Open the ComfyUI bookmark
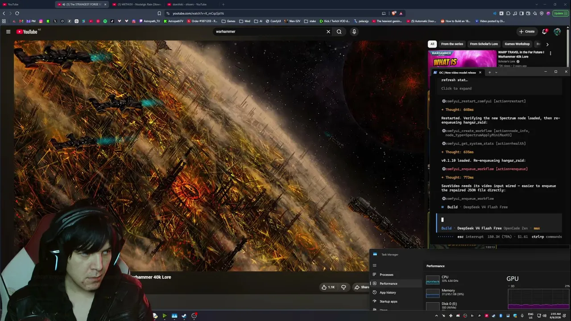 click(273, 21)
